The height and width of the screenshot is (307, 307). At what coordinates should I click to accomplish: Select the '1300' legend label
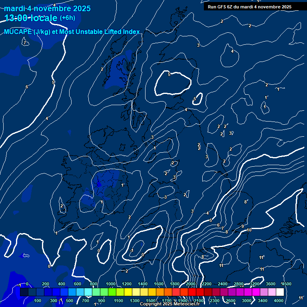pos(135,301)
